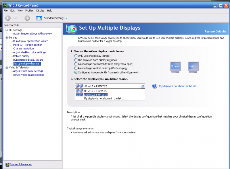This screenshot has height=169, width=230.
Task: Click the blue question mark help icon
Action: click(x=155, y=86)
